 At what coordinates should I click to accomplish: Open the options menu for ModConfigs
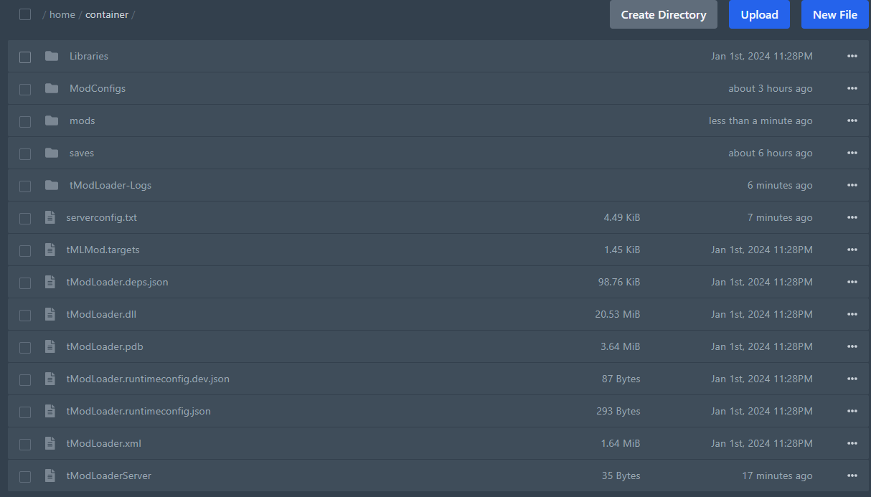coord(852,88)
